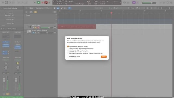174x98 pixels.
Task: Select Apply project tempo to region
Action: 68,51
